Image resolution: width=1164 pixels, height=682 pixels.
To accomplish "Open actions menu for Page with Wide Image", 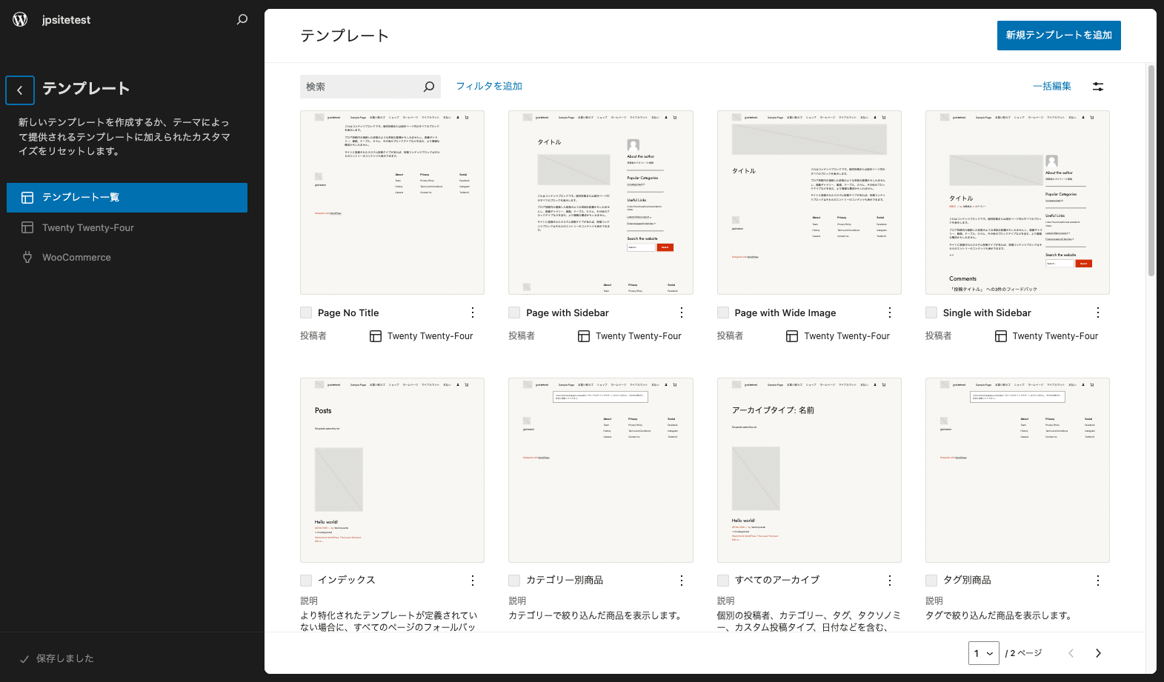I will click(x=890, y=312).
